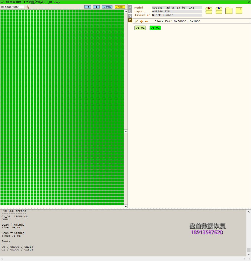Click the 'Layout' label
This screenshot has width=251, height=261.
pos(140,12)
